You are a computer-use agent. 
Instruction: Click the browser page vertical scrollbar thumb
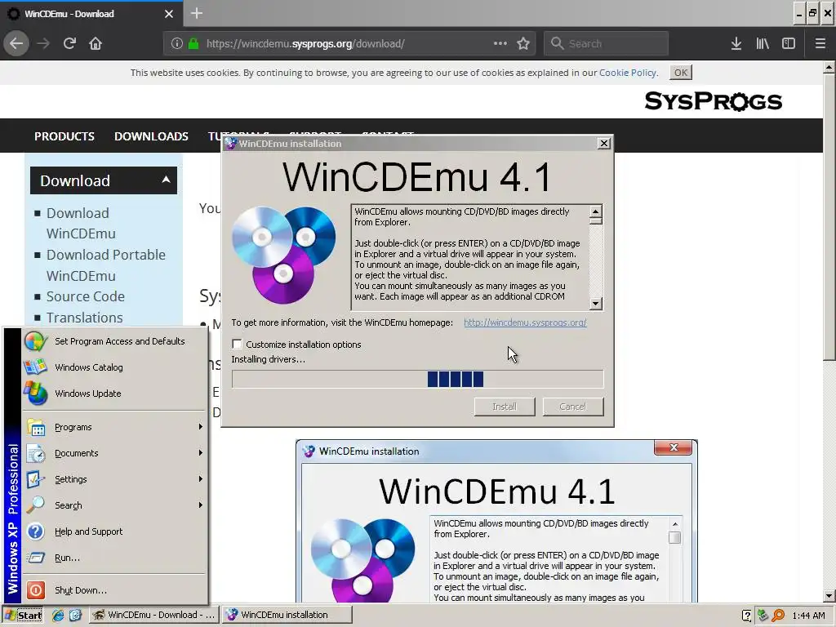point(829,217)
